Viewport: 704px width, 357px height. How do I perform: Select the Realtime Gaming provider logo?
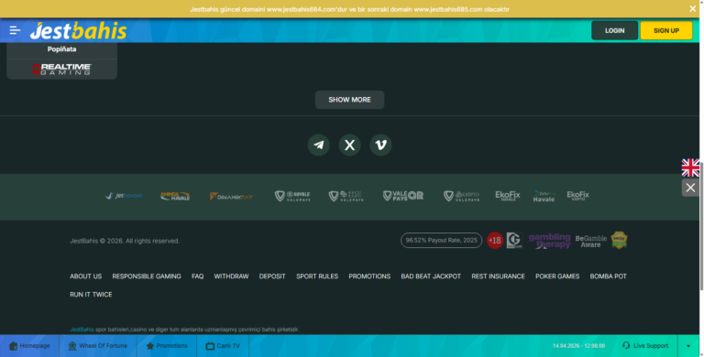point(62,69)
